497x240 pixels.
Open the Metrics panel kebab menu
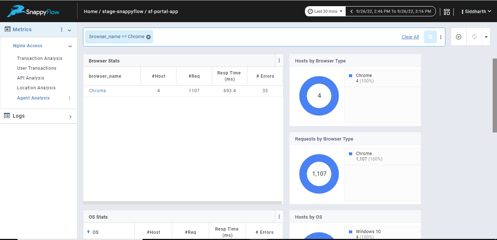pyautogui.click(x=61, y=29)
